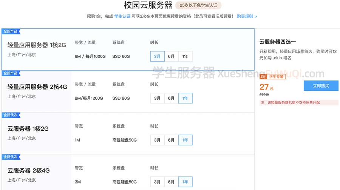Pick 6月 duration for 云服务器 1核2G
The image size is (340, 190).
click(x=171, y=140)
